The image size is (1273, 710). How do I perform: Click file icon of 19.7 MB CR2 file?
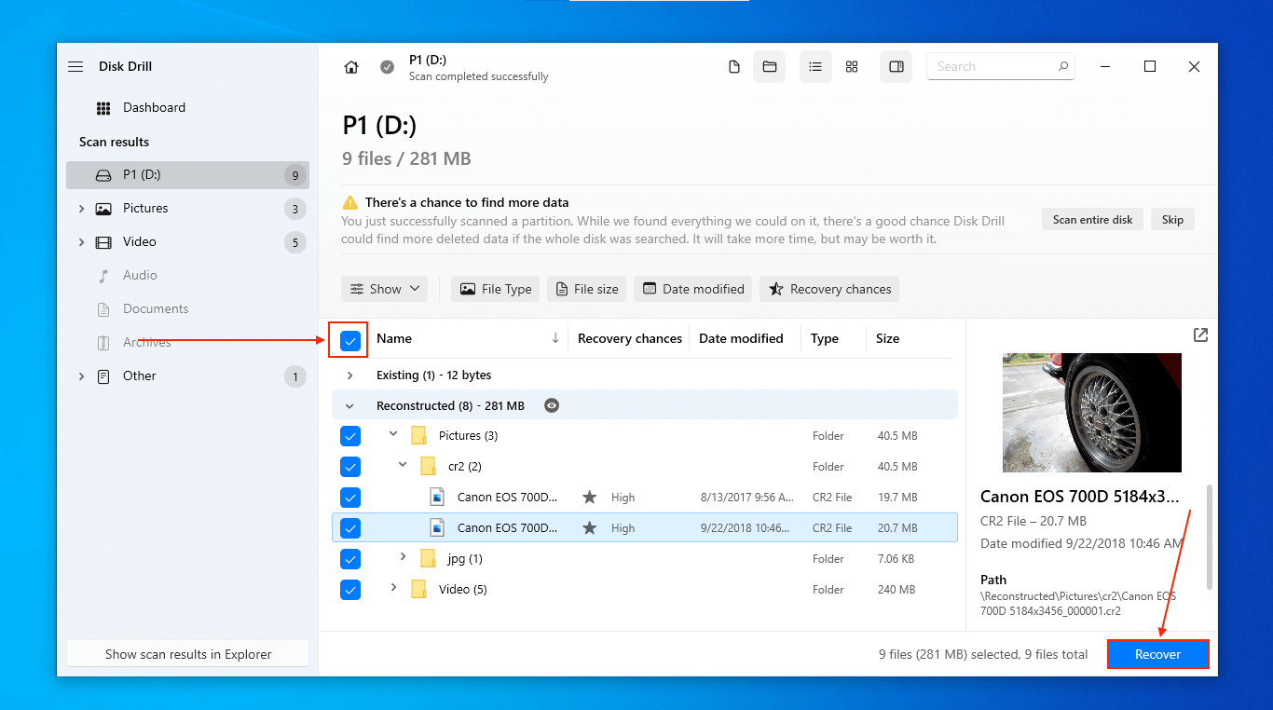tap(437, 497)
